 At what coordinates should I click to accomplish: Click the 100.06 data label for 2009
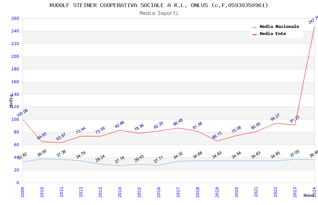coord(22,113)
